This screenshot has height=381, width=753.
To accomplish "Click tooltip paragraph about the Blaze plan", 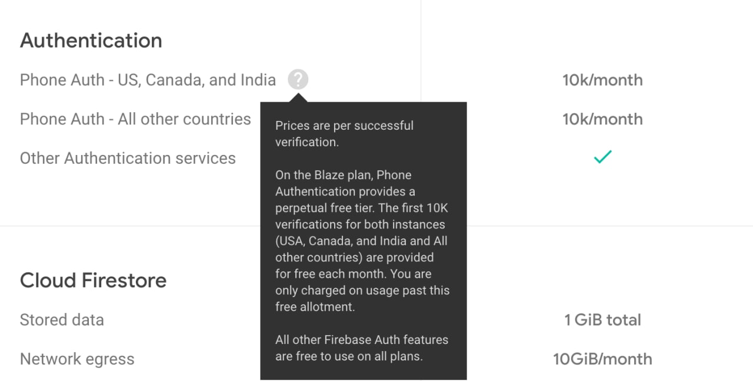I will pos(362,241).
